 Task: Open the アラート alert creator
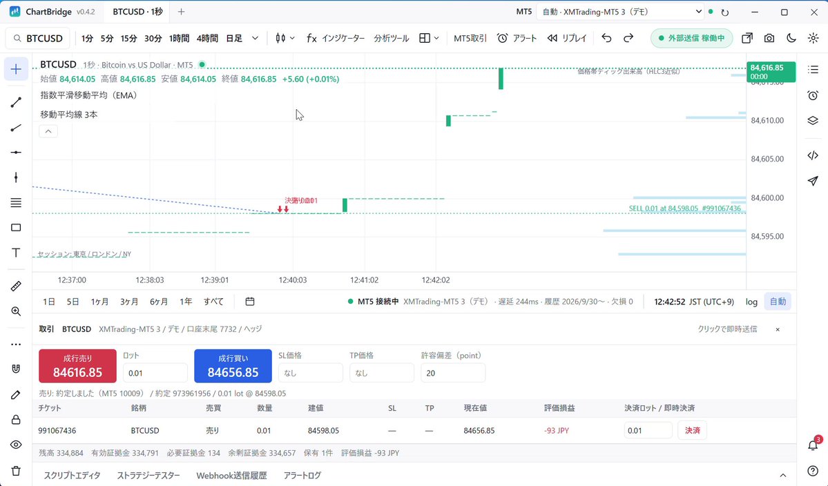click(x=517, y=38)
